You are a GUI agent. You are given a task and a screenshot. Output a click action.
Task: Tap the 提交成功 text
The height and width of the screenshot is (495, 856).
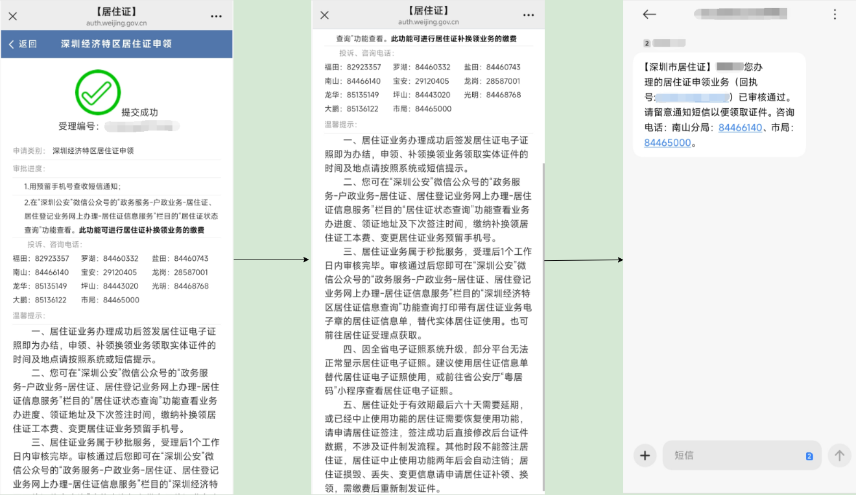point(139,112)
